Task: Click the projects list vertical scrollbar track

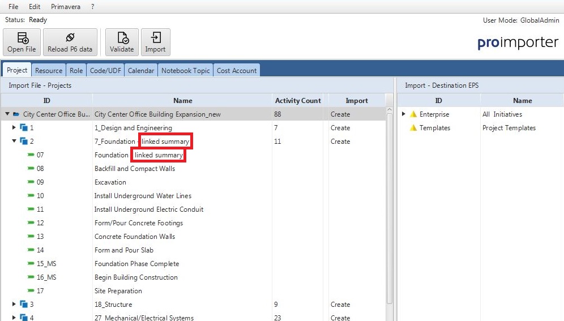Action: pos(389,208)
